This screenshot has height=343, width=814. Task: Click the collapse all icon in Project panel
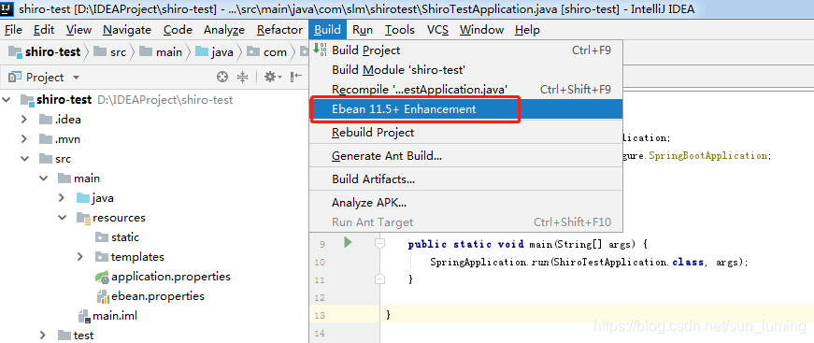tap(242, 78)
